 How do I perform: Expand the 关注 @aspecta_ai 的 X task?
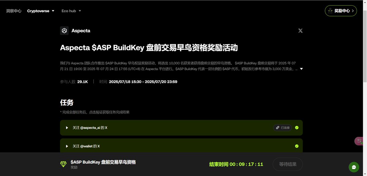coord(67,128)
